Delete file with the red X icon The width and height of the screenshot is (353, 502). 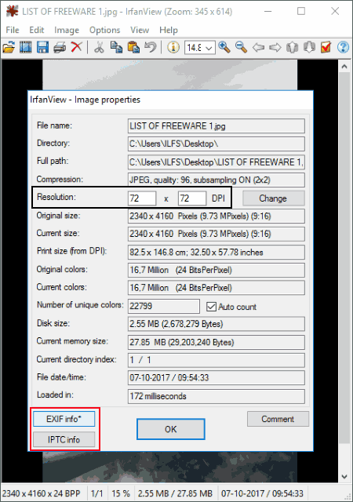coord(76,47)
